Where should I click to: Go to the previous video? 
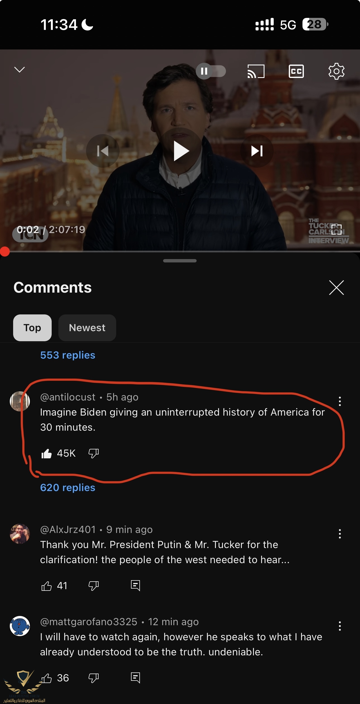103,151
